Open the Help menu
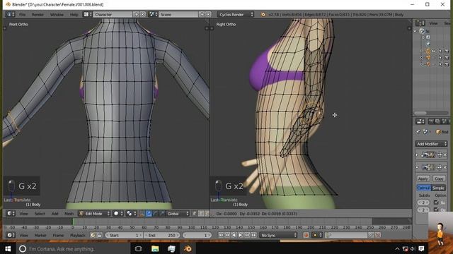 (x=74, y=14)
